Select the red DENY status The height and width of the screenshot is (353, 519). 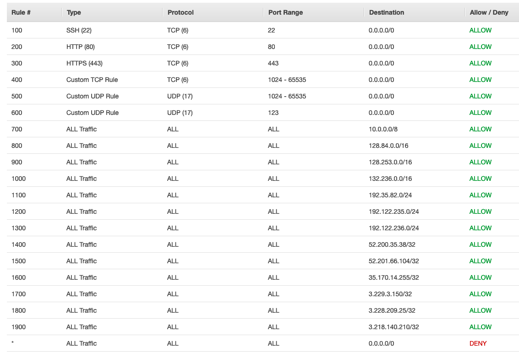click(x=478, y=343)
